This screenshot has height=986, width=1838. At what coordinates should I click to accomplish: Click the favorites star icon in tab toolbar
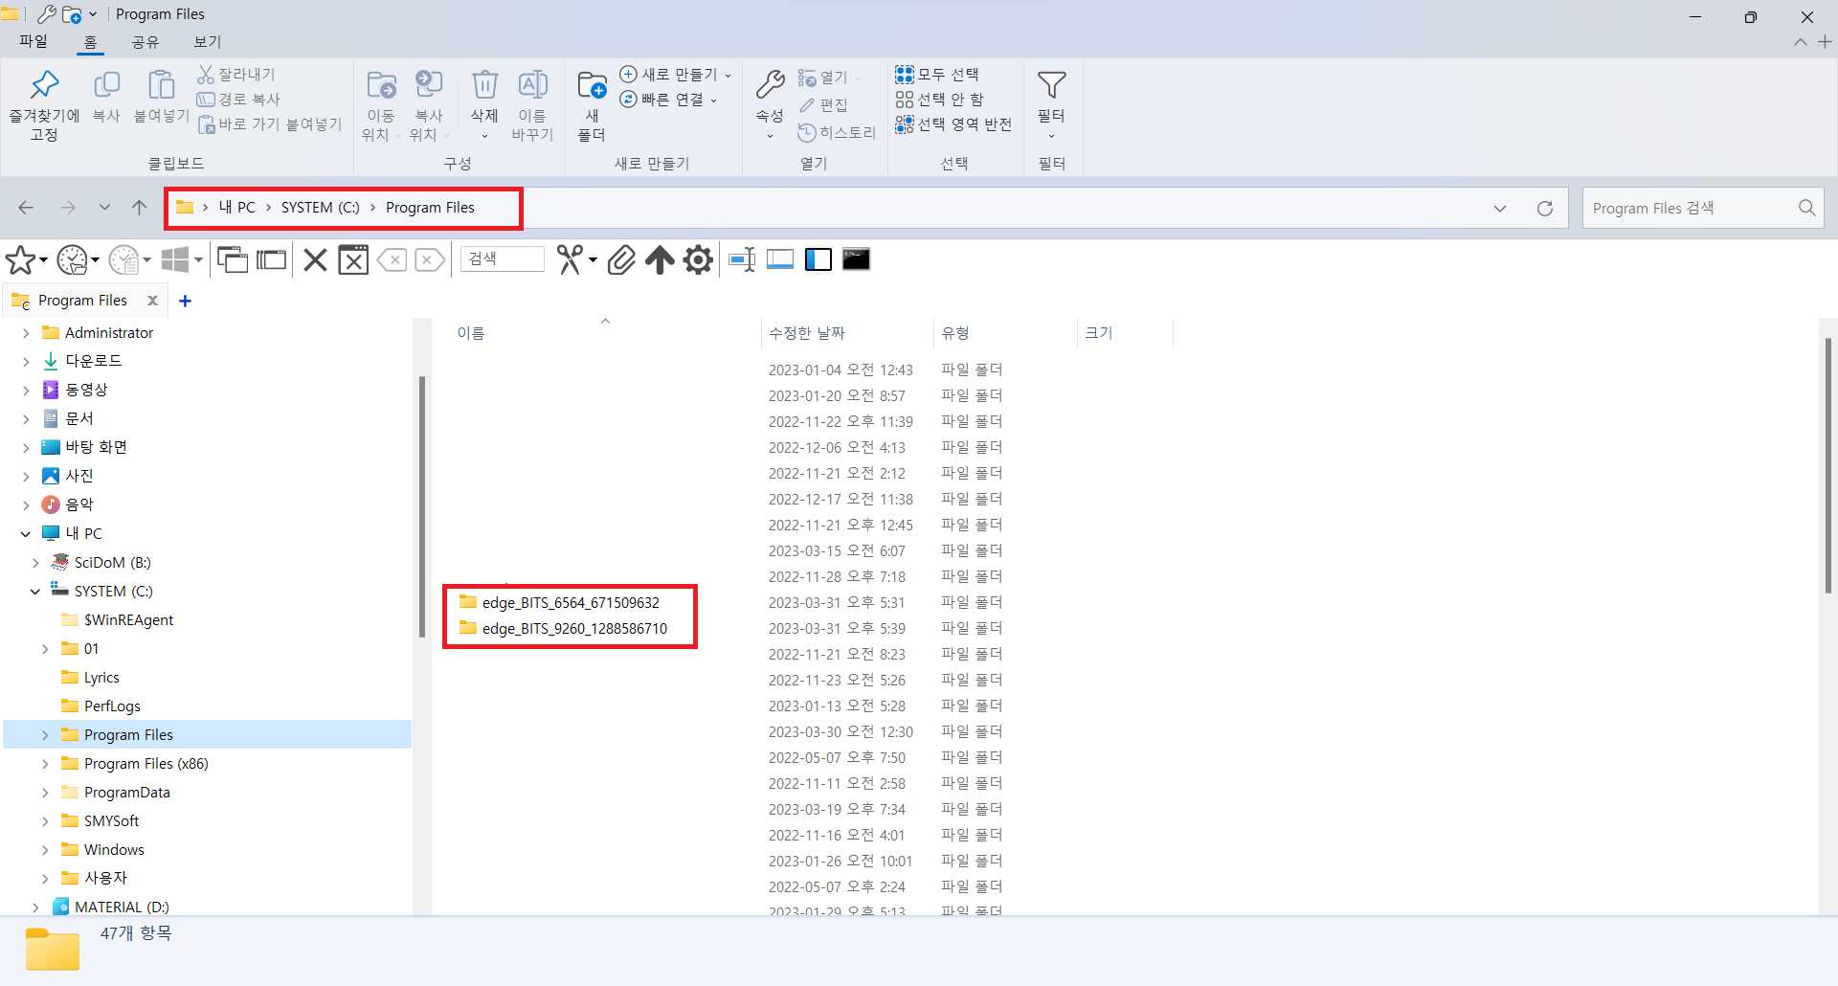20,259
